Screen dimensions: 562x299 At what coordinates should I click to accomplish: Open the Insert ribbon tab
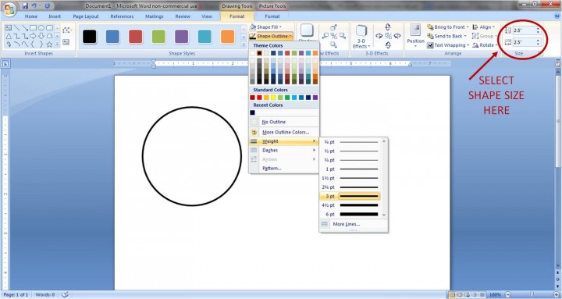(55, 16)
